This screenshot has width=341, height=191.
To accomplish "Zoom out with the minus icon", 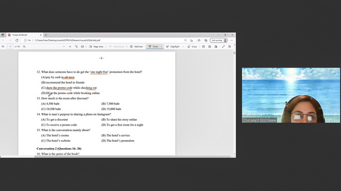I will (x=64, y=47).
